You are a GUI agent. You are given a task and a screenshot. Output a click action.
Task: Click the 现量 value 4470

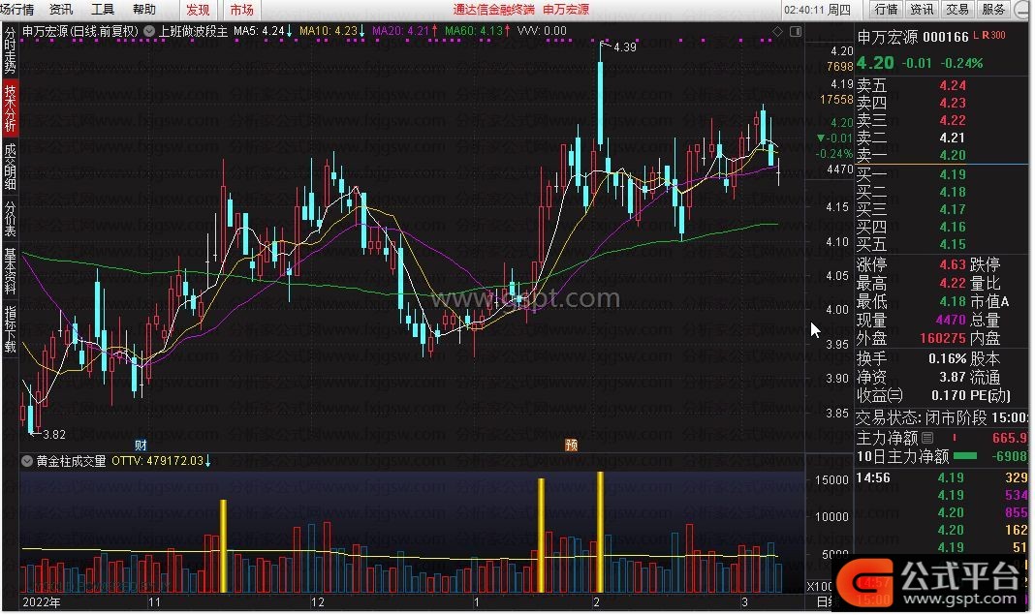click(951, 320)
